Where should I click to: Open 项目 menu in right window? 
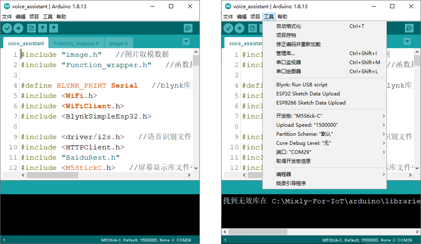(255, 17)
